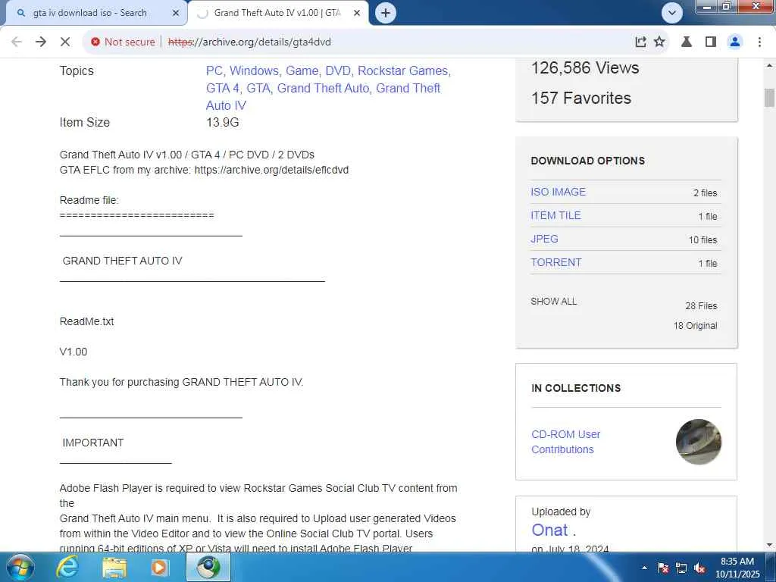Open the DVD topic link
The width and height of the screenshot is (776, 582).
click(x=339, y=70)
